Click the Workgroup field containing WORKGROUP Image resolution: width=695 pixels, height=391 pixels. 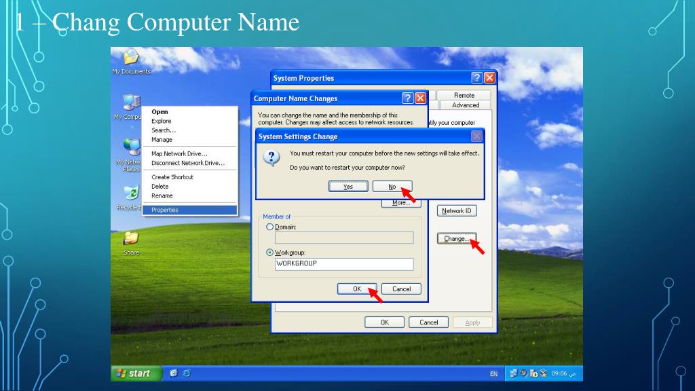344,264
